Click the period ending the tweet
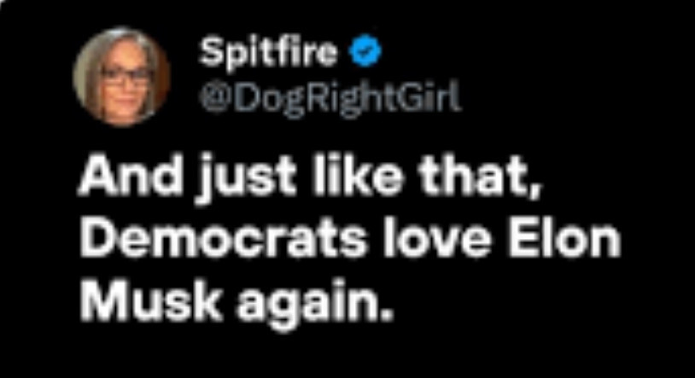The height and width of the screenshot is (378, 695). 387,315
